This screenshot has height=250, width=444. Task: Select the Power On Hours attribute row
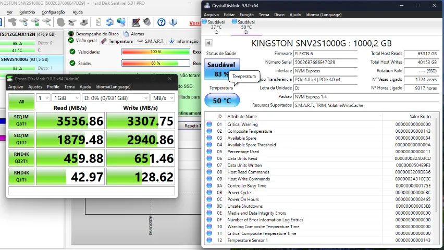point(319,199)
